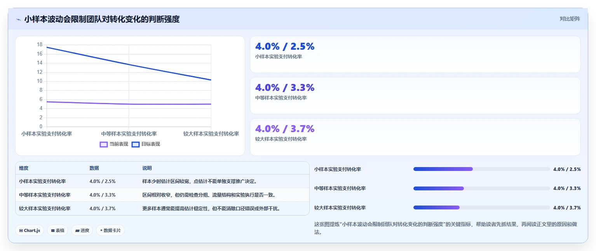Screen dimensions: 596x251
Task: Click the 4.0% / 2.5% data card value
Action: point(285,46)
